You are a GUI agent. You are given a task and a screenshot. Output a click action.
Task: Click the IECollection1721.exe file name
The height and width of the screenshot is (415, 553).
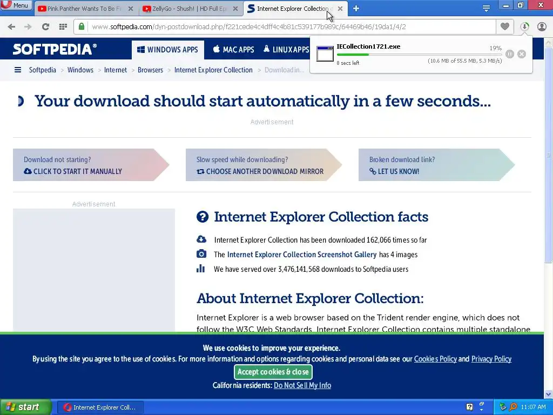(x=368, y=46)
